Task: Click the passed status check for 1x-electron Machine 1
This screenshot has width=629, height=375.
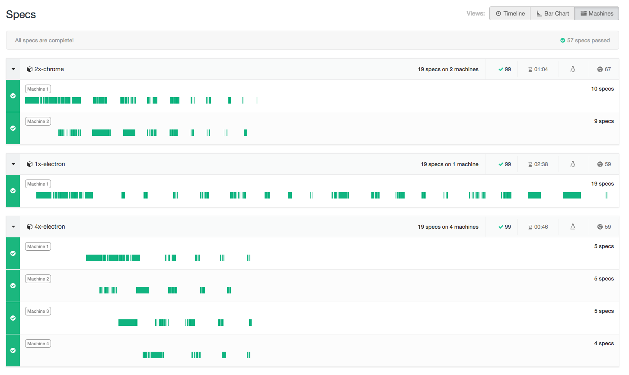Action: [13, 191]
